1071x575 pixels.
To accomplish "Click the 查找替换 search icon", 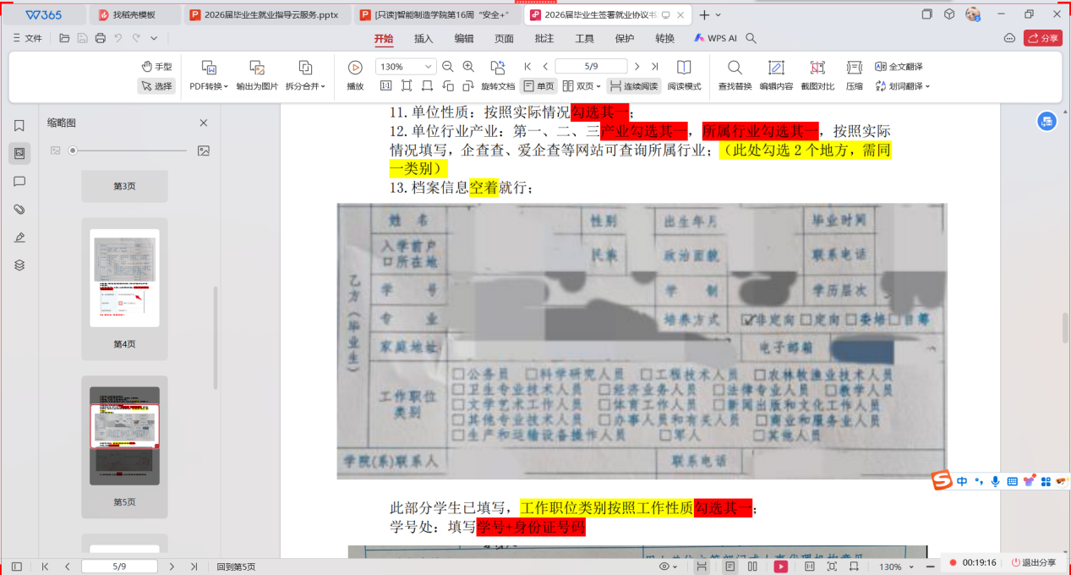I will pos(735,68).
